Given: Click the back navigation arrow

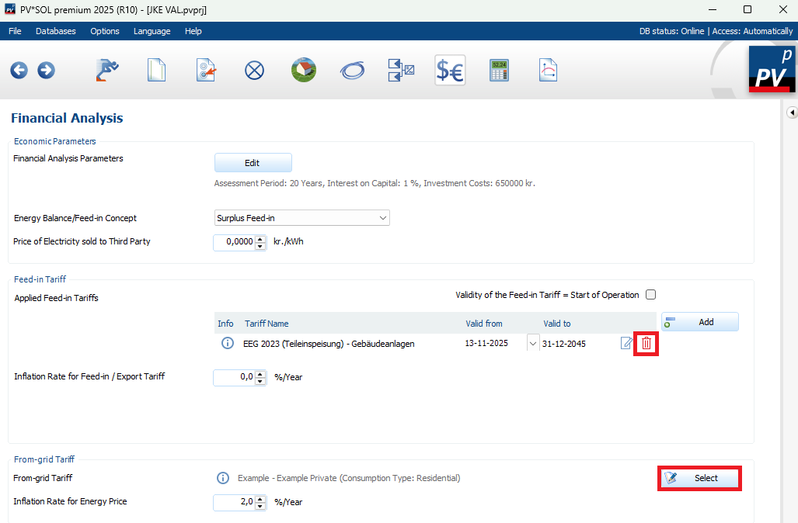Looking at the screenshot, I should click(19, 71).
